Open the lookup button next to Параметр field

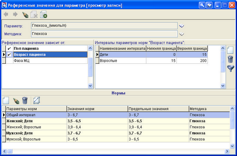click(182, 26)
